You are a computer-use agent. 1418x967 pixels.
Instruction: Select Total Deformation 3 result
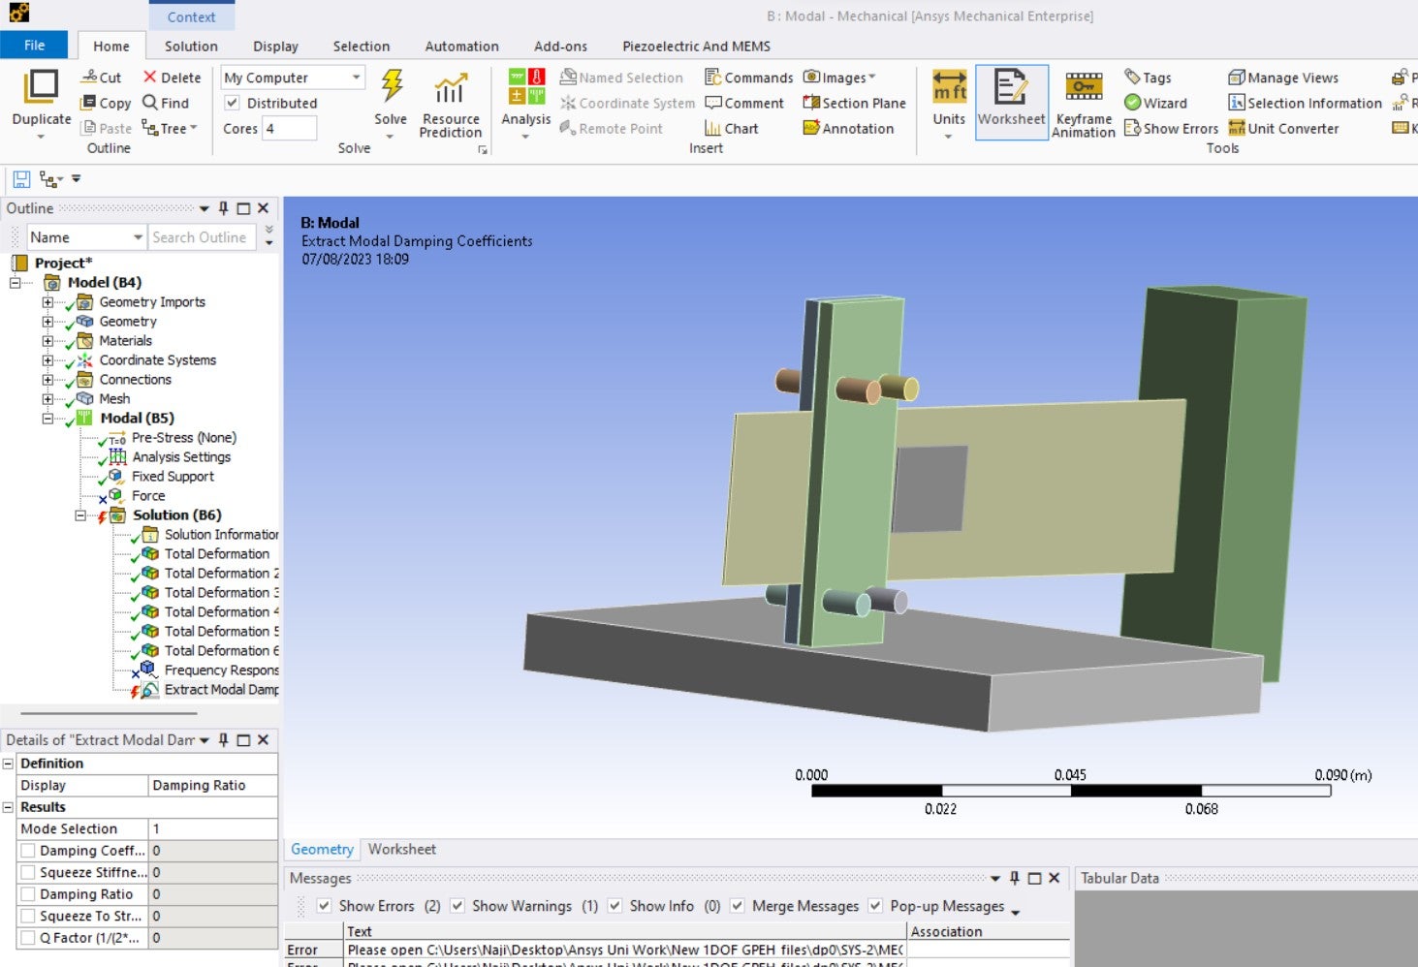point(221,593)
